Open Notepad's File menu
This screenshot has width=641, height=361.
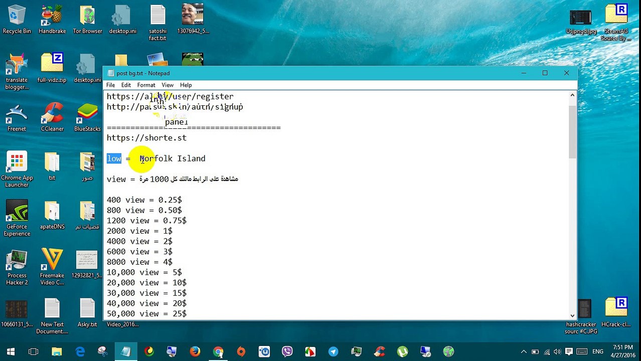(x=110, y=85)
